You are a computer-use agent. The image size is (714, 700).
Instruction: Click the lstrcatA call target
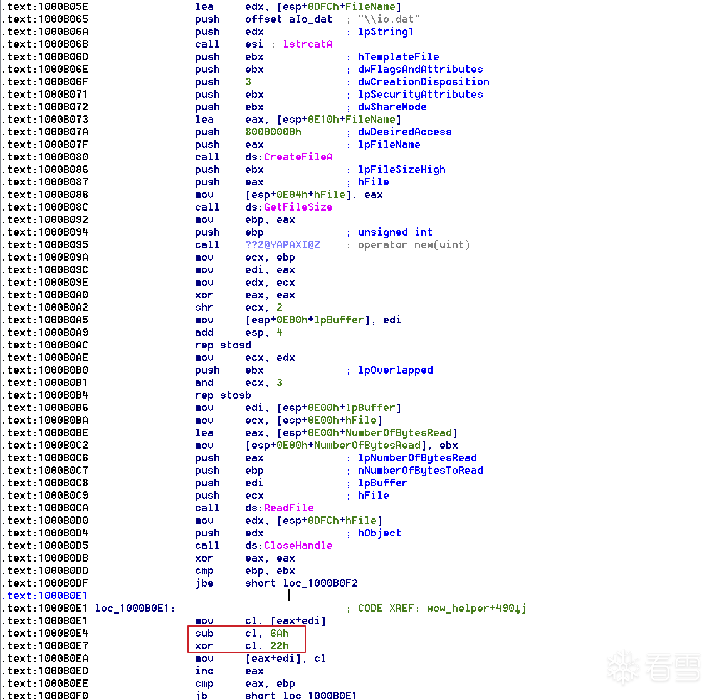pyautogui.click(x=307, y=44)
